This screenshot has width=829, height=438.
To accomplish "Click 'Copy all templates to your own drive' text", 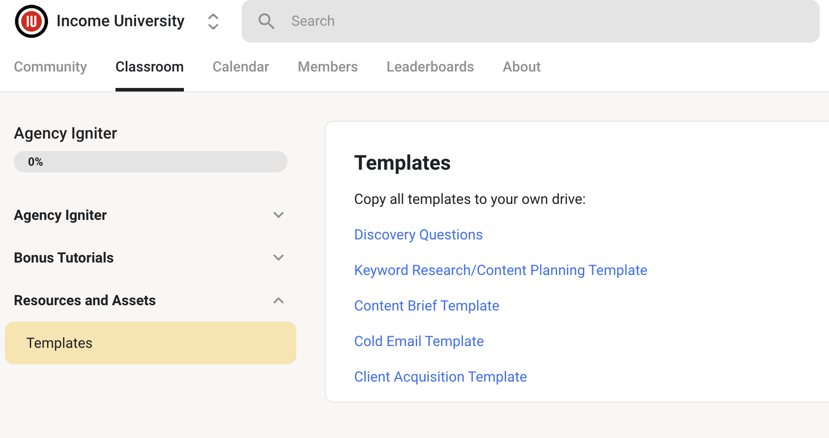I will 470,199.
